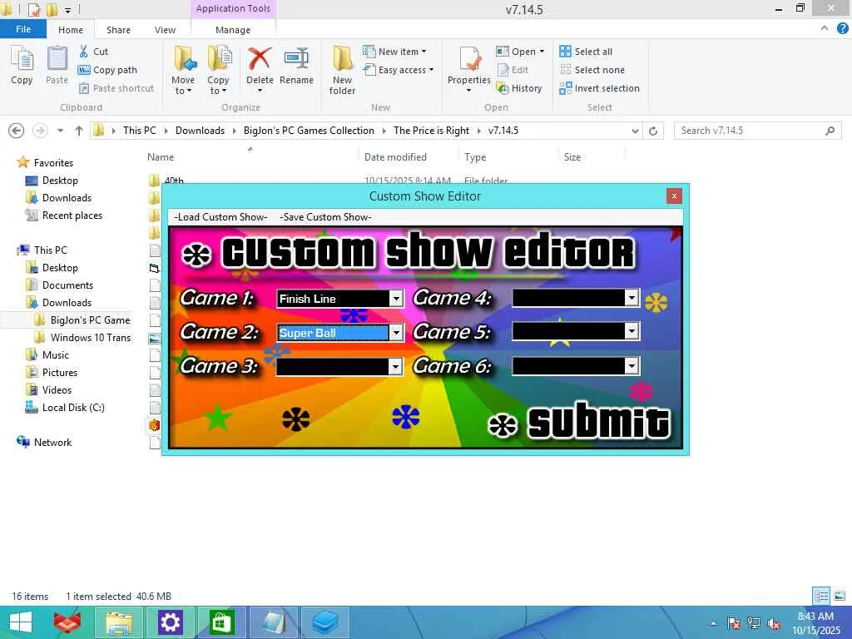The width and height of the screenshot is (852, 639).
Task: Click Invert selection in the ribbon
Action: [x=600, y=88]
